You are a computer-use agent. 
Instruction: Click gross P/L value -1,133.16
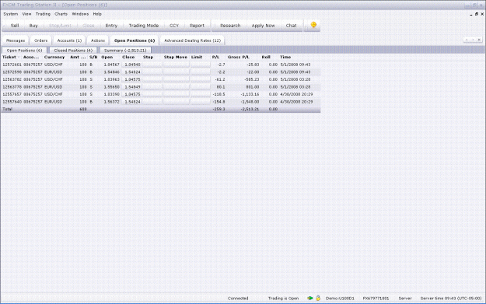(250, 95)
